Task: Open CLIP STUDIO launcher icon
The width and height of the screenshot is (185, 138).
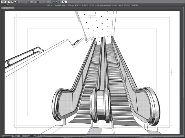Action: [4, 2]
